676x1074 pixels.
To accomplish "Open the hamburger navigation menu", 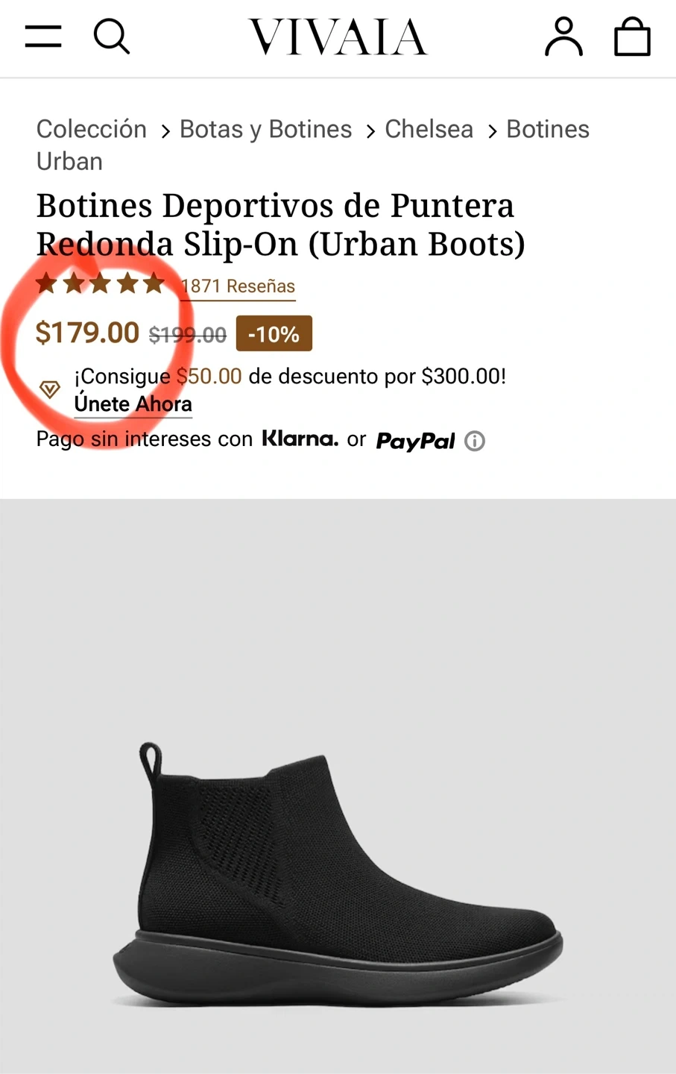I will point(43,36).
